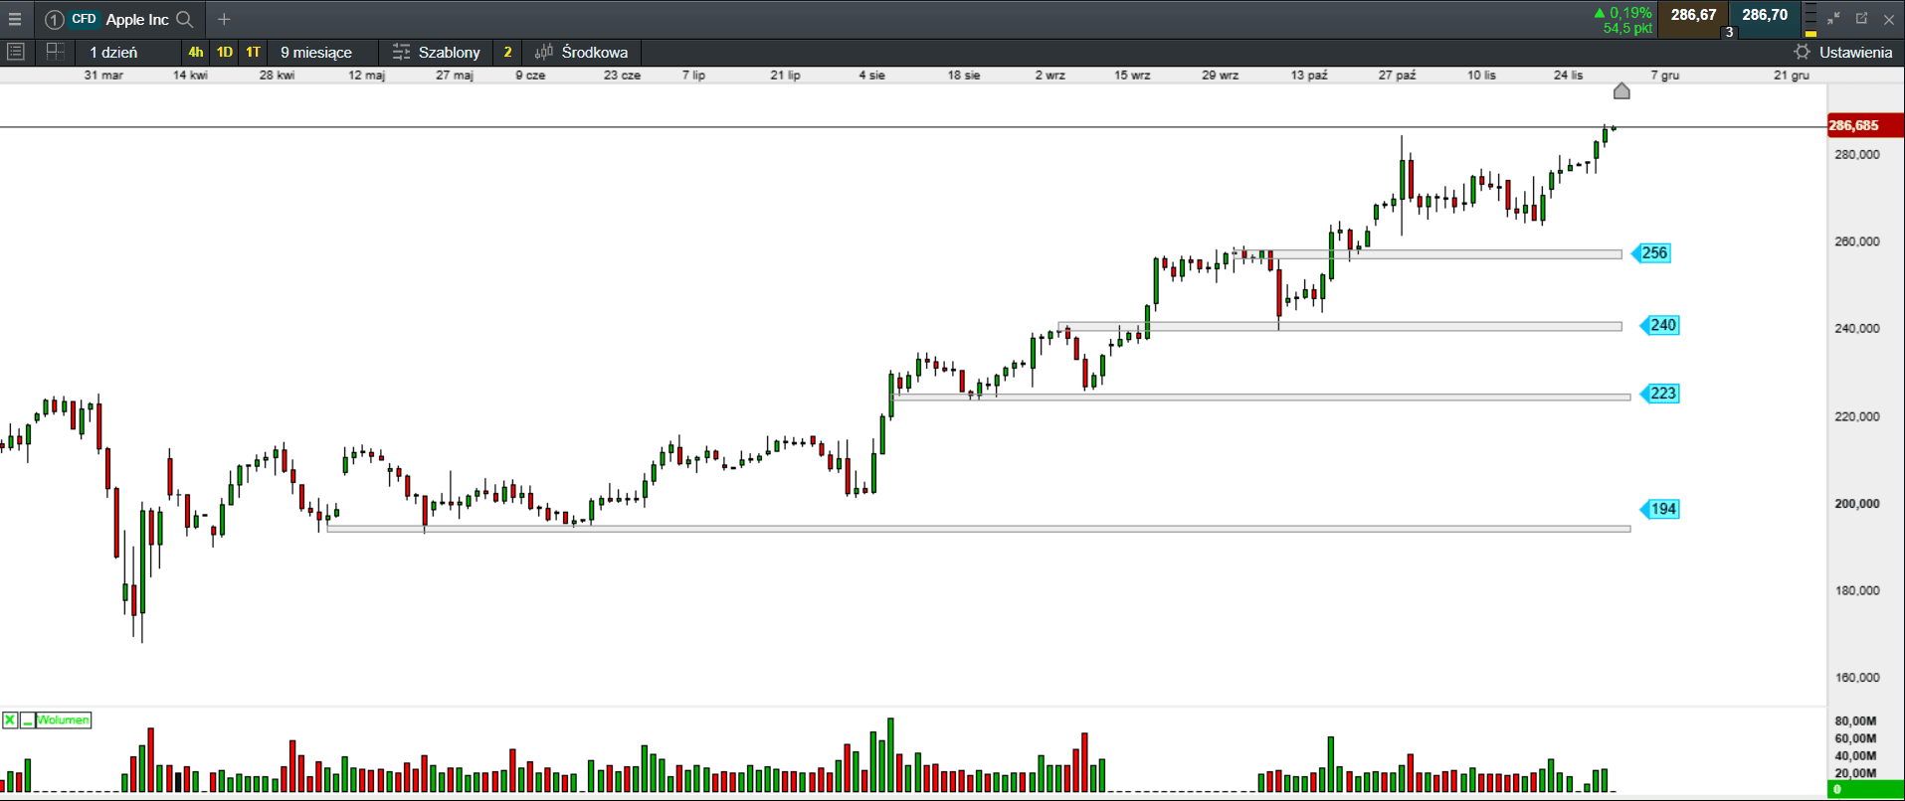
Task: Open the hamburger main menu
Action: click(x=15, y=19)
